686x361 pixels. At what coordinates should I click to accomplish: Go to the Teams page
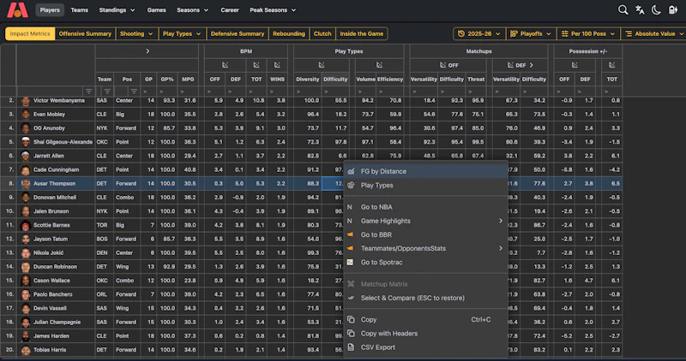pos(80,10)
